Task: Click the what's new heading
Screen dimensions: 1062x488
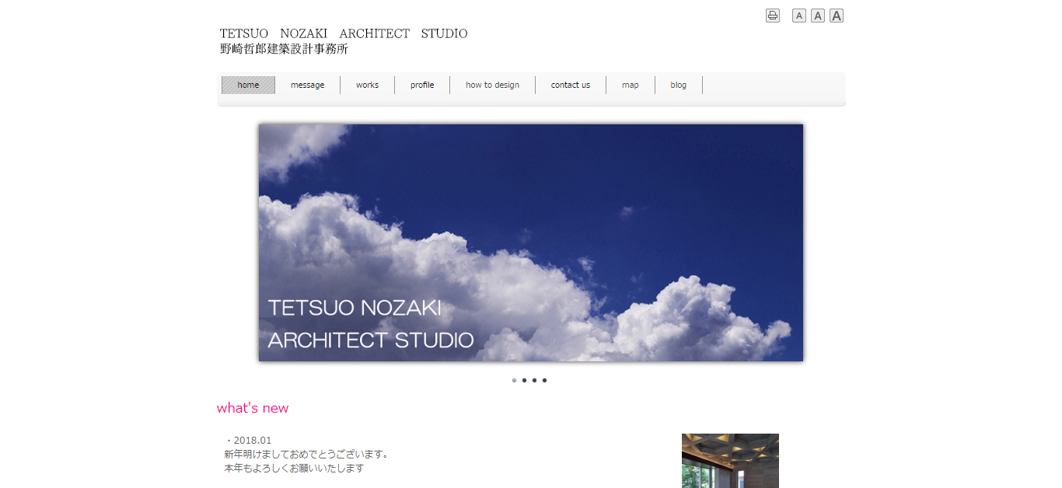Action: click(253, 408)
